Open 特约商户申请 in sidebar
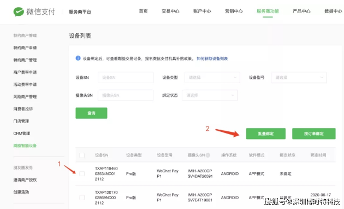 click(25, 48)
